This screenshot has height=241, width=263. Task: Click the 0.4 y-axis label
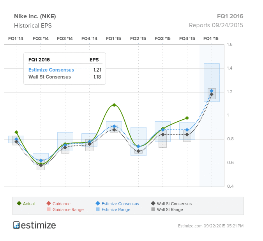pyautogui.click(x=230, y=186)
